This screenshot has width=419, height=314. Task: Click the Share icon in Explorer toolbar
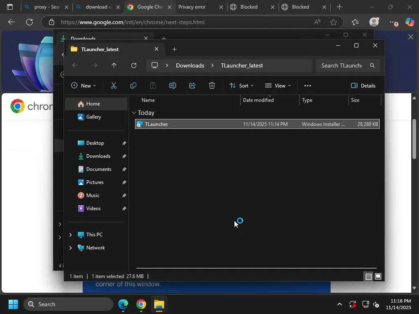pyautogui.click(x=192, y=85)
